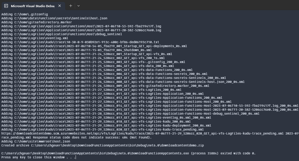Viewport: 299px width, 161px height.
Task: Click the Host\debug_sentinel line
Action: [62, 34]
